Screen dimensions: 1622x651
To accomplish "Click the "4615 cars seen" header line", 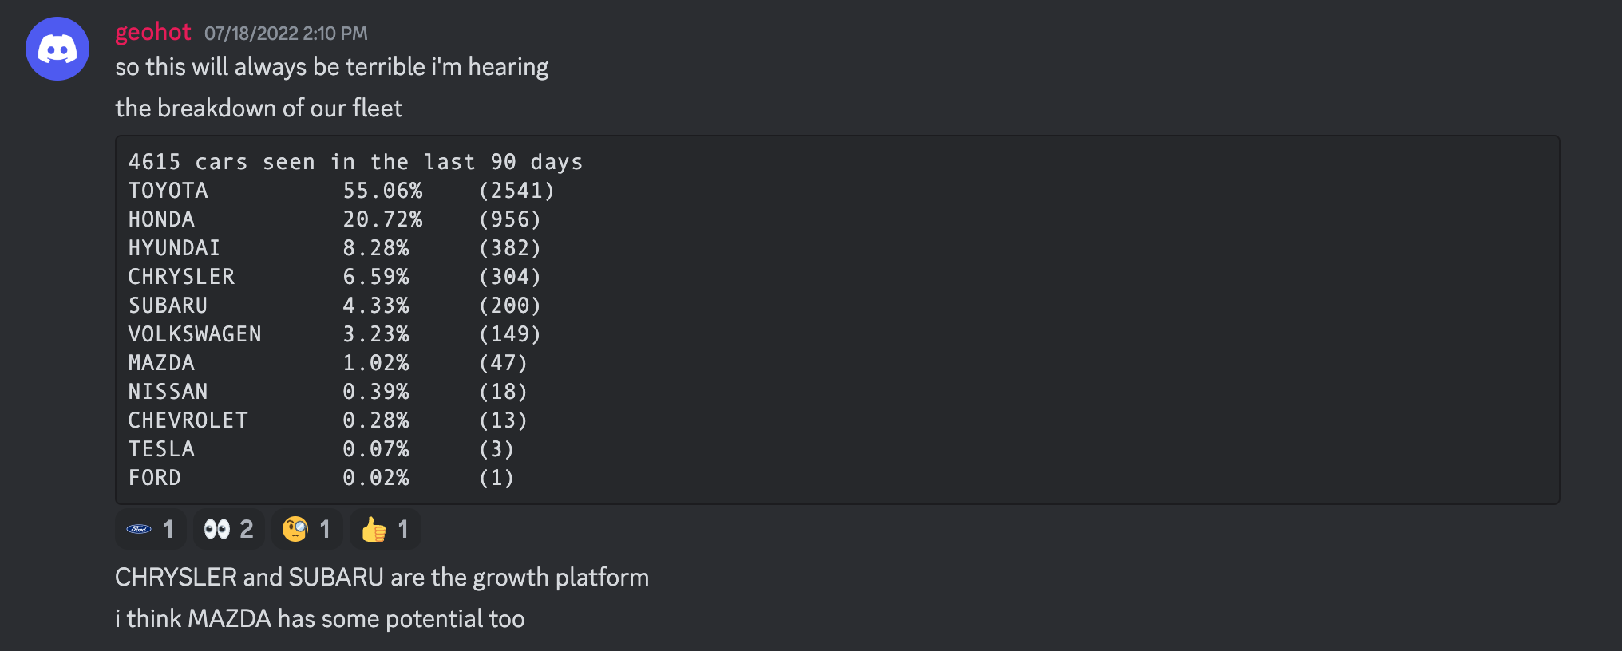I will pyautogui.click(x=356, y=162).
